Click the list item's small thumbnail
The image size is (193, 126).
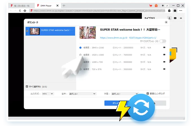(x=35, y=31)
